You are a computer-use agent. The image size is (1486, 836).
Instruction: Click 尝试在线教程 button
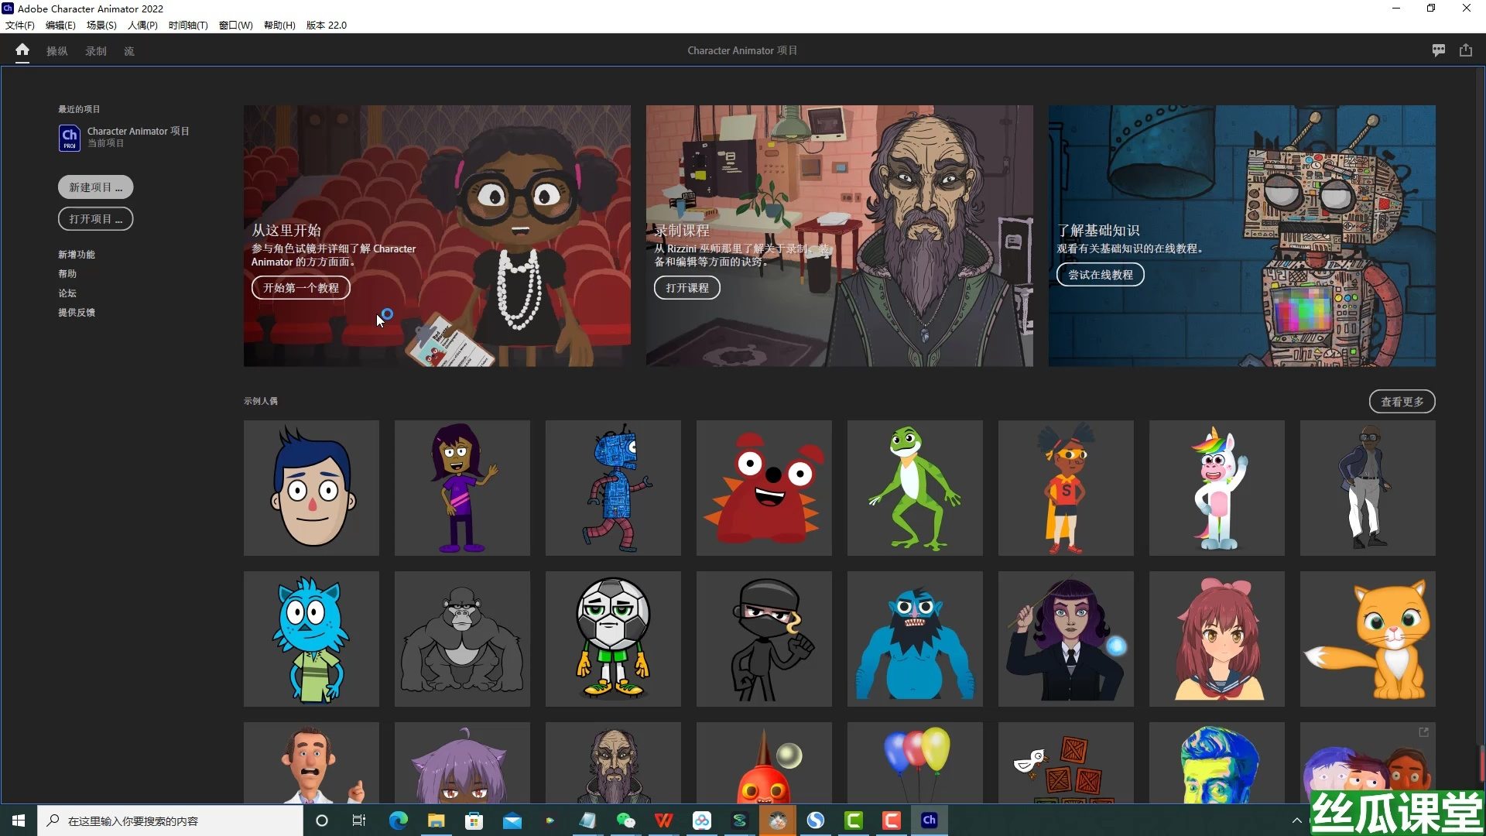[x=1101, y=275]
